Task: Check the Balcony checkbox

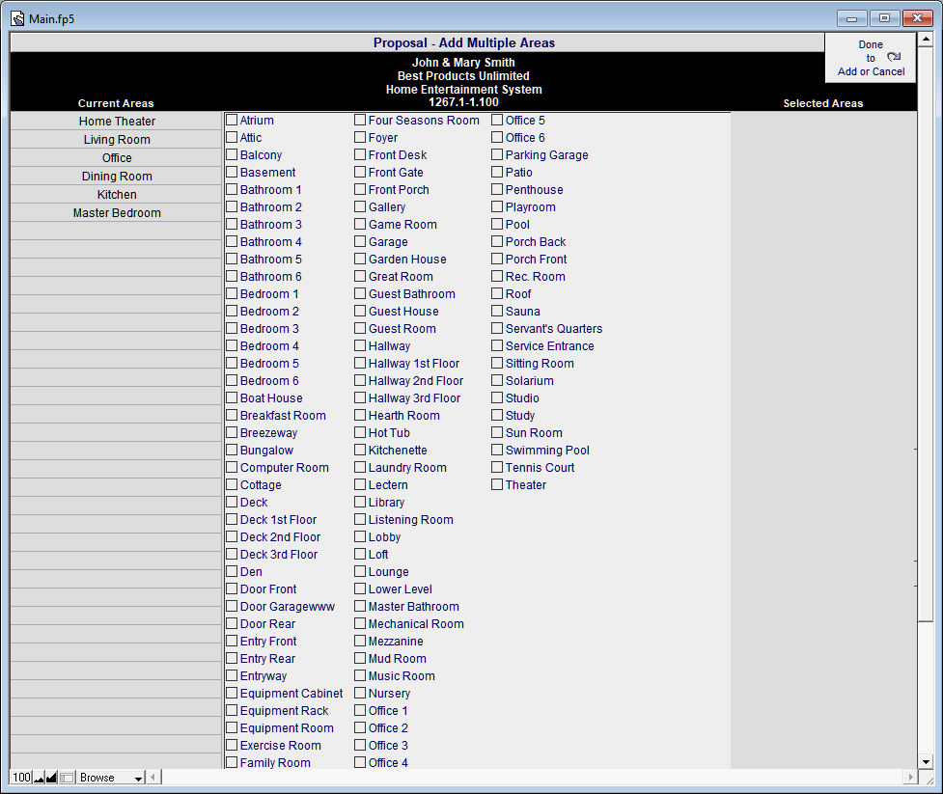Action: coord(232,154)
